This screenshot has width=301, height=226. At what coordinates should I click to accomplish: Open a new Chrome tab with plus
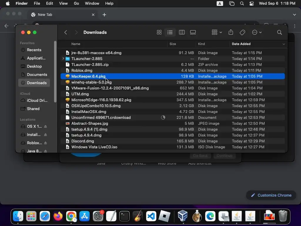click(104, 15)
